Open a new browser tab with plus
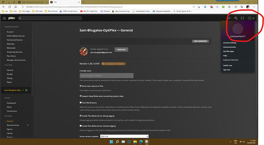The height and width of the screenshot is (145, 264). click(x=83, y=2)
